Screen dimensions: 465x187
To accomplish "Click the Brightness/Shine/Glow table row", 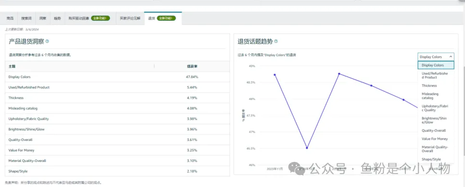I will (x=117, y=129).
